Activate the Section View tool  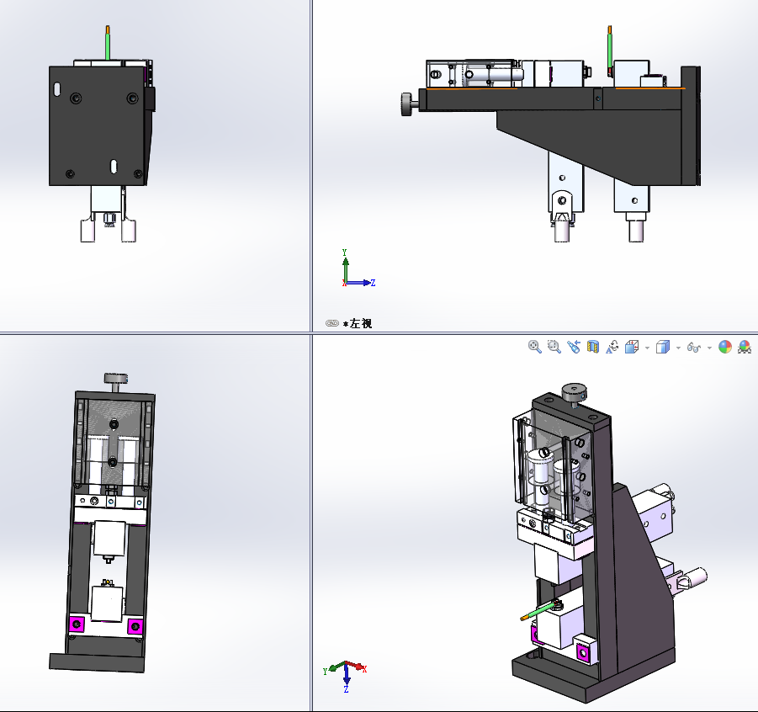click(x=592, y=347)
